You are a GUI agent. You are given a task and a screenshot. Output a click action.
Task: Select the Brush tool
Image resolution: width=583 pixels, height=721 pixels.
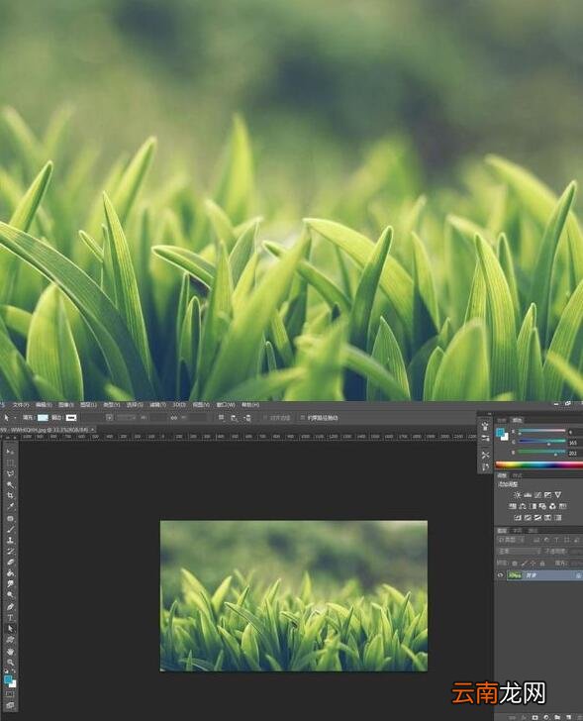click(x=10, y=529)
